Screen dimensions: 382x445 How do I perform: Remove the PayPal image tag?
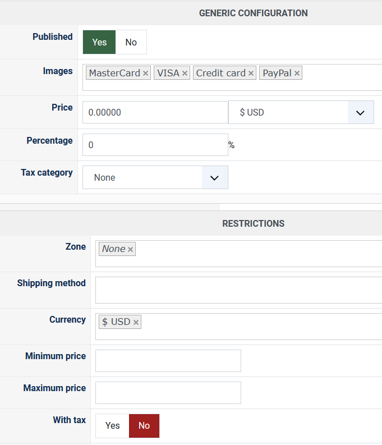(297, 74)
